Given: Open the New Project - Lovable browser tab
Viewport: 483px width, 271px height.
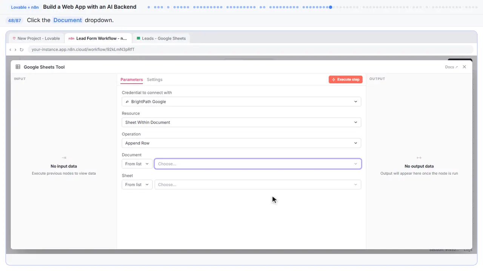Looking at the screenshot, I should pyautogui.click(x=36, y=38).
